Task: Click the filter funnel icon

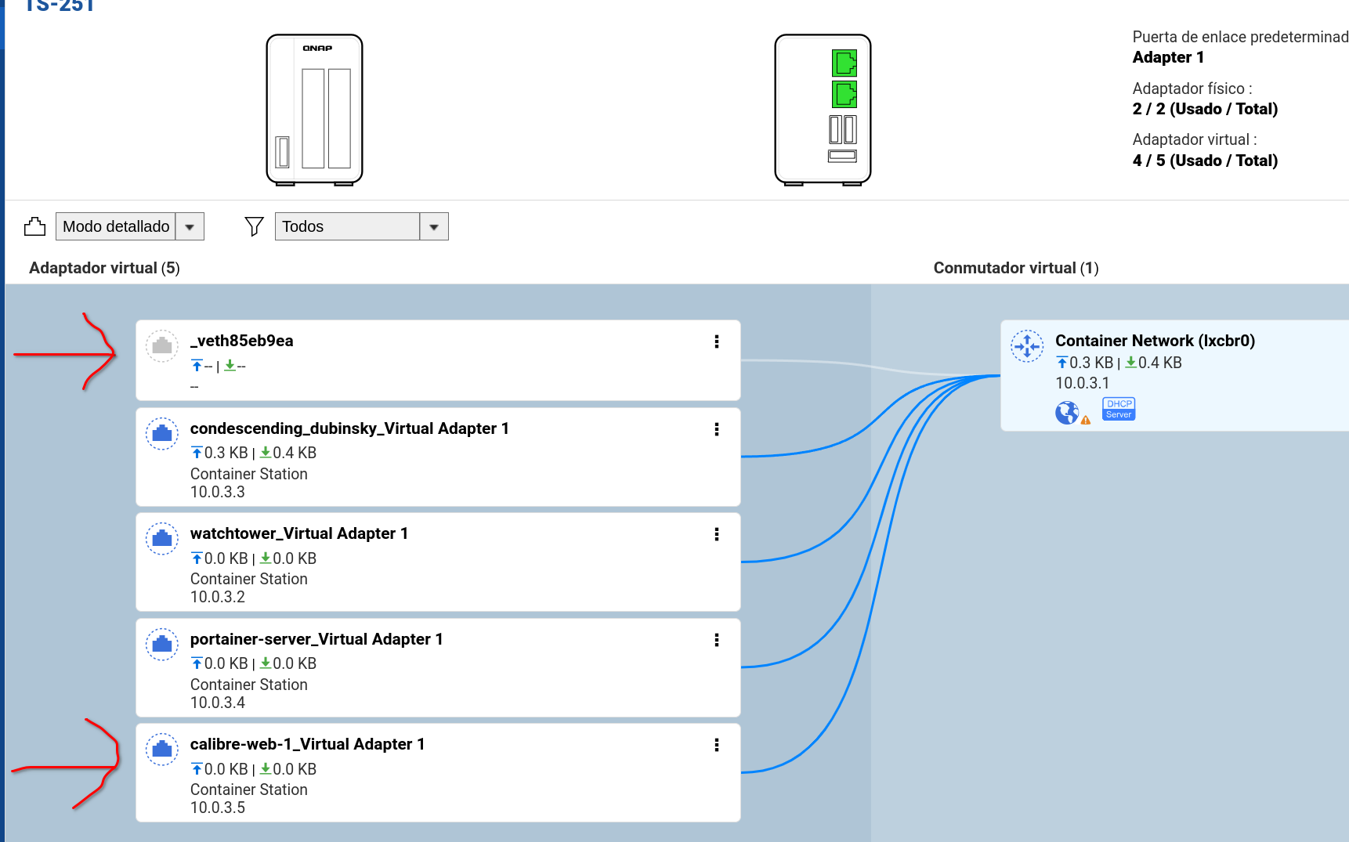Action: tap(254, 226)
